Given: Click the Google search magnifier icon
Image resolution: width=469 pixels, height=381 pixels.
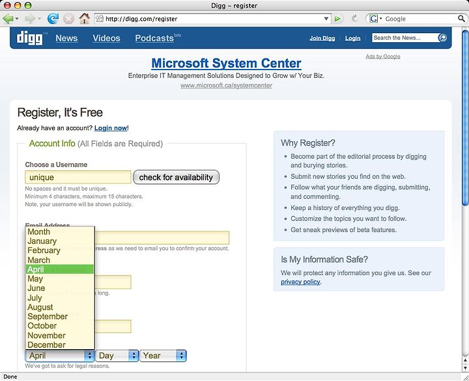Looking at the screenshot, I should 462,18.
